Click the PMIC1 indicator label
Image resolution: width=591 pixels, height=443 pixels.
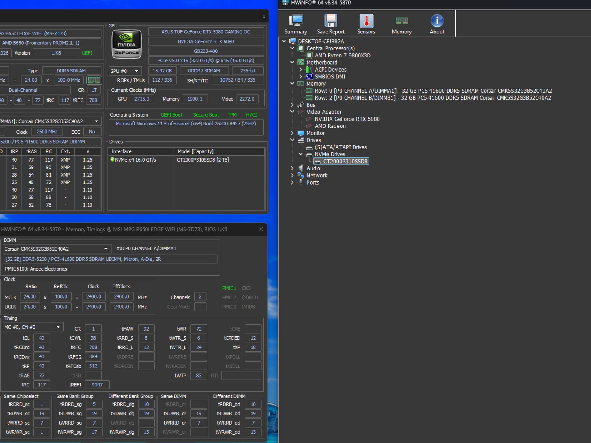[x=229, y=288]
